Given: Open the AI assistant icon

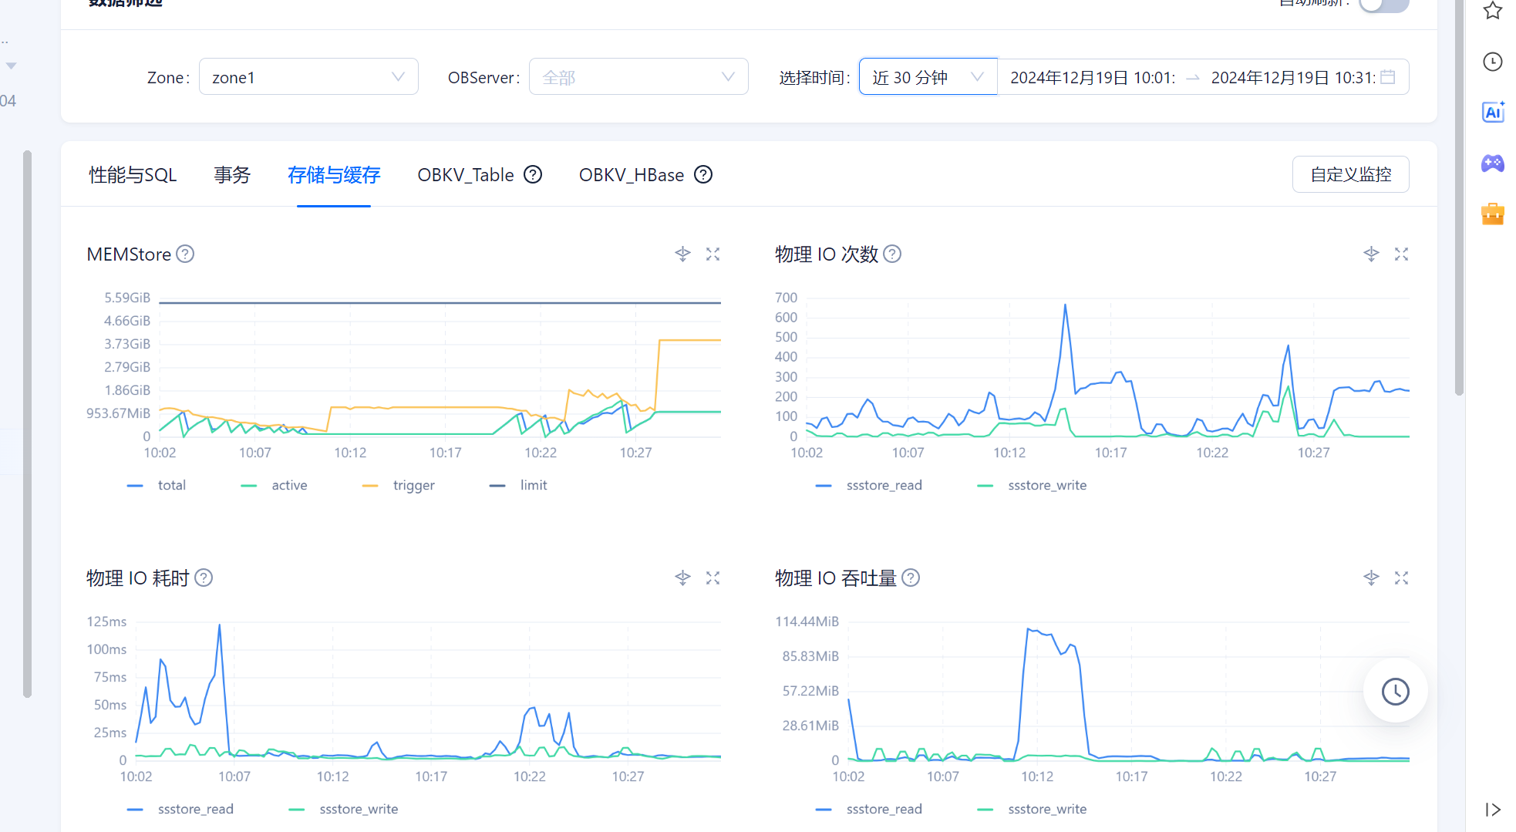Looking at the screenshot, I should 1493,113.
